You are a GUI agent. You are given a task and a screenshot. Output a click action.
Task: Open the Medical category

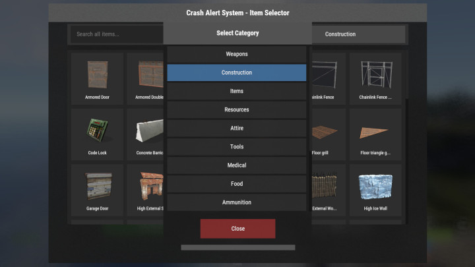coord(237,165)
